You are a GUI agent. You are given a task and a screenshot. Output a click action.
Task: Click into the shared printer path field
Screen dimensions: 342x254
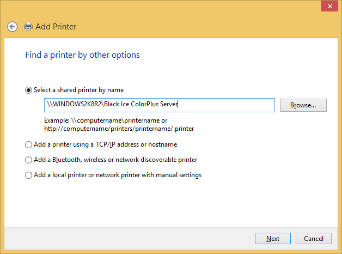click(x=160, y=105)
